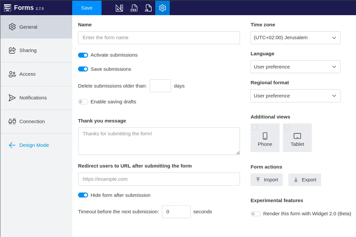Viewport: 356px width, 237px height.
Task: Click the General gear sidebar icon
Action: pos(12,27)
